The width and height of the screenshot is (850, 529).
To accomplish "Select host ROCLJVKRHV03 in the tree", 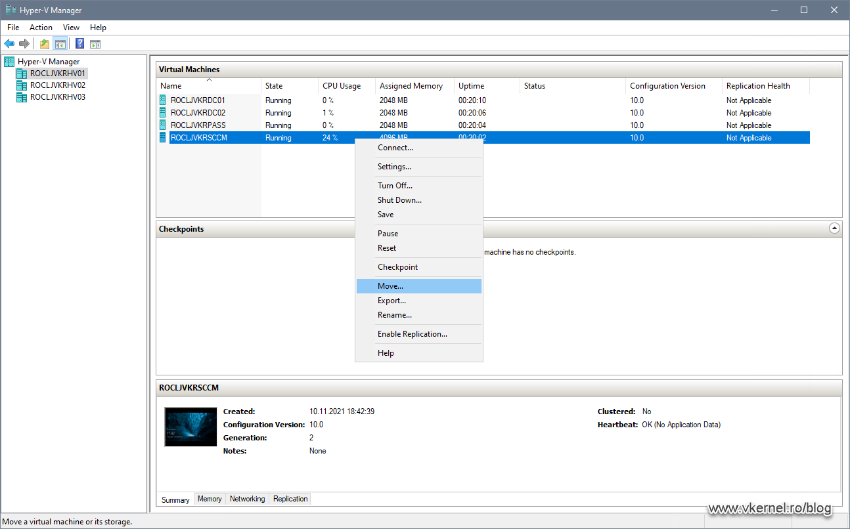I will tap(56, 96).
